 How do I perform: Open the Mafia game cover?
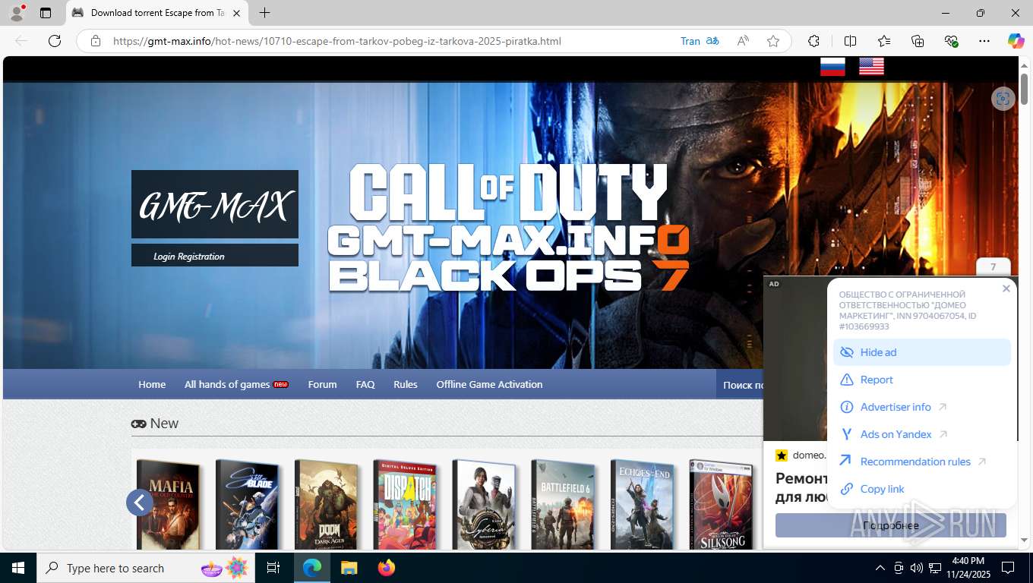(169, 504)
